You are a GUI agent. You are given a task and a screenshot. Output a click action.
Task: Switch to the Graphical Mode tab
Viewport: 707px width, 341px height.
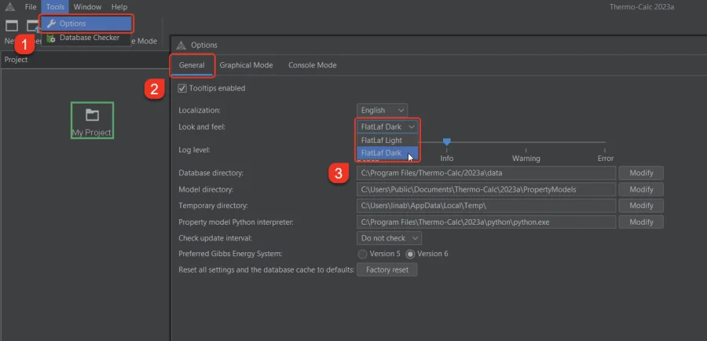pos(246,65)
